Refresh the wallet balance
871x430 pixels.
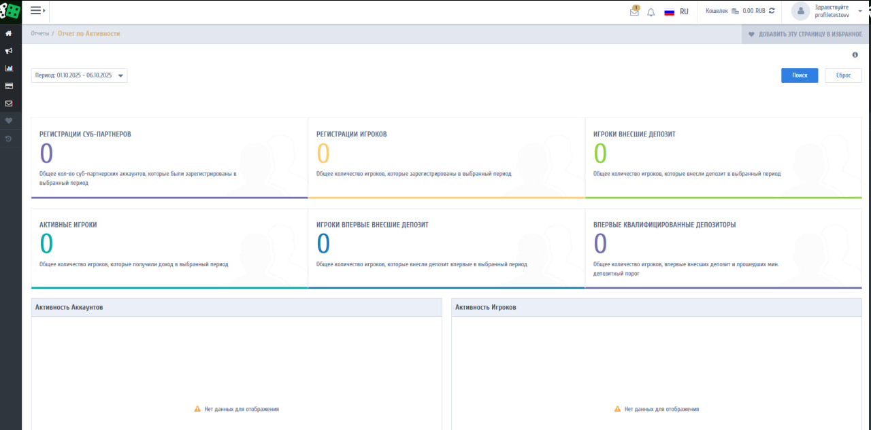772,12
